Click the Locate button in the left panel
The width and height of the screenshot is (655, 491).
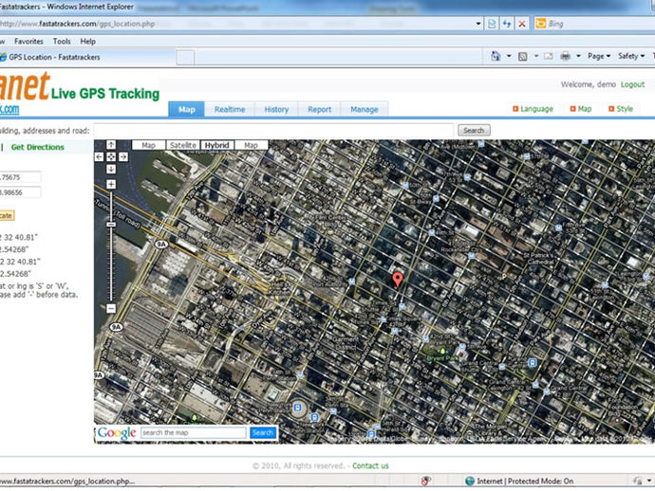[7, 216]
